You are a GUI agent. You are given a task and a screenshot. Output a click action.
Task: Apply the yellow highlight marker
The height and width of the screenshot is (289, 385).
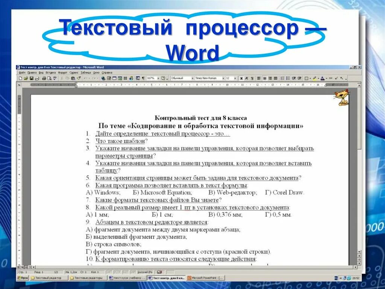[314, 78]
